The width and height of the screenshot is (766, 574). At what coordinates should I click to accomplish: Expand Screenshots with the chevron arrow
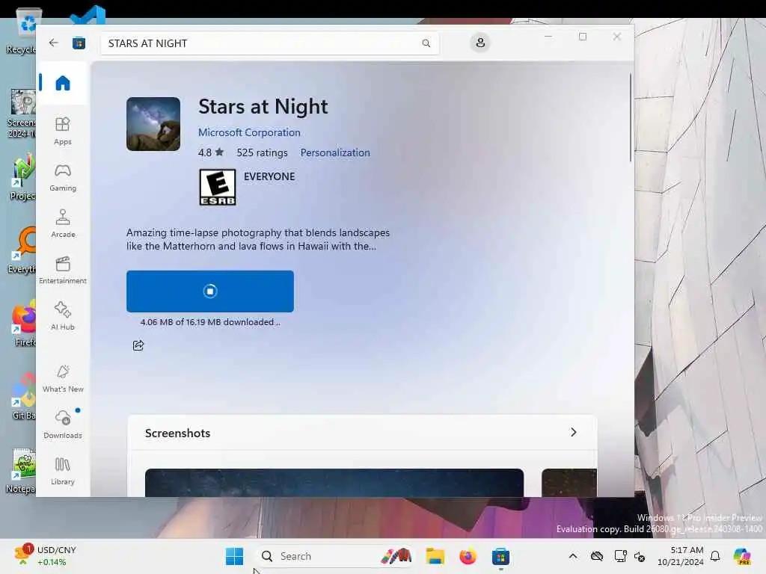(x=574, y=433)
